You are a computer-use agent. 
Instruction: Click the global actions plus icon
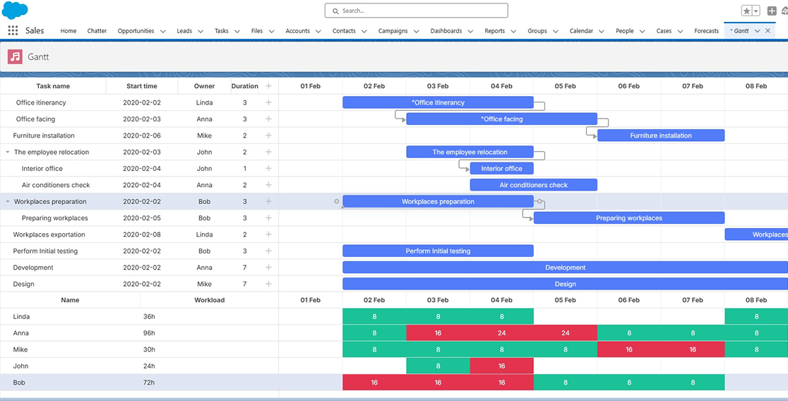tap(772, 11)
